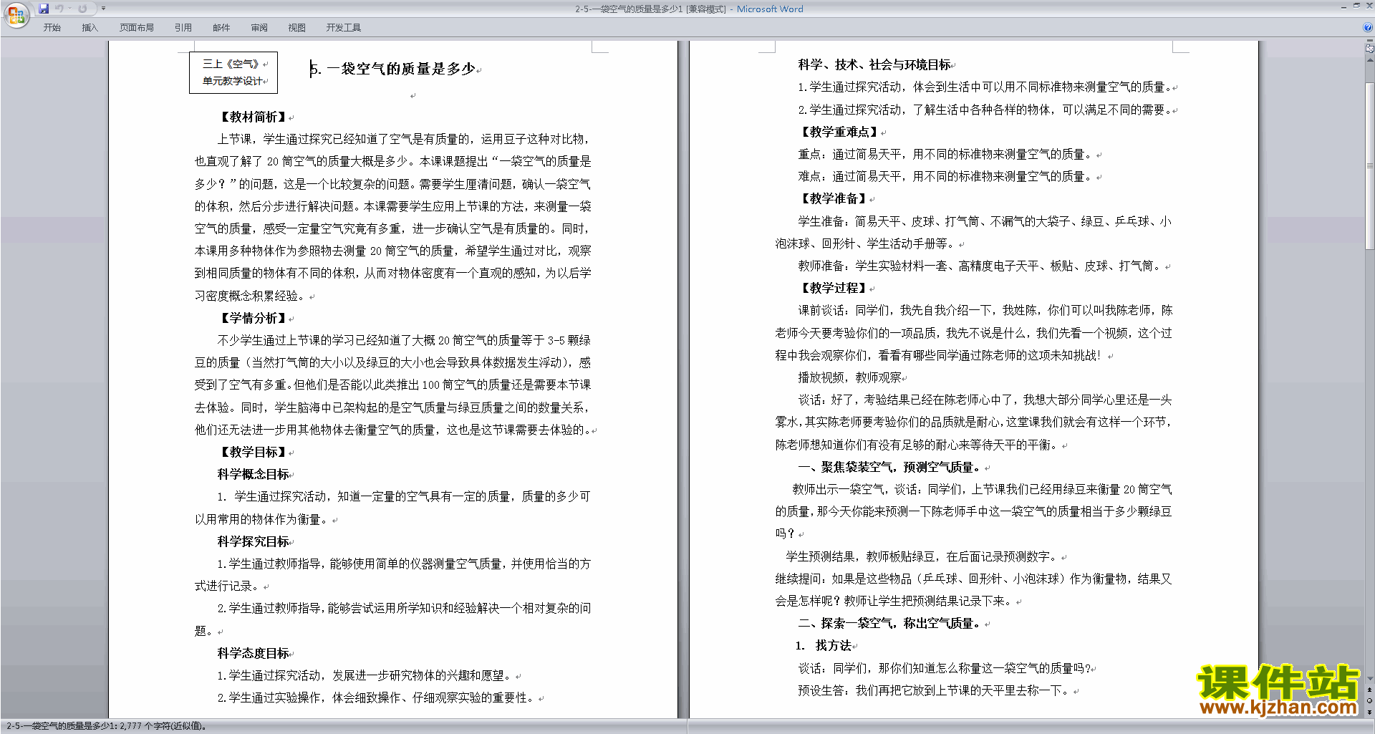Open Microsoft Word Help question mark

(1367, 28)
